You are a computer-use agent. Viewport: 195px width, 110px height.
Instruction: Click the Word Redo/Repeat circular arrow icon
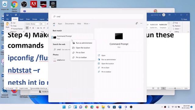pos(16,15)
